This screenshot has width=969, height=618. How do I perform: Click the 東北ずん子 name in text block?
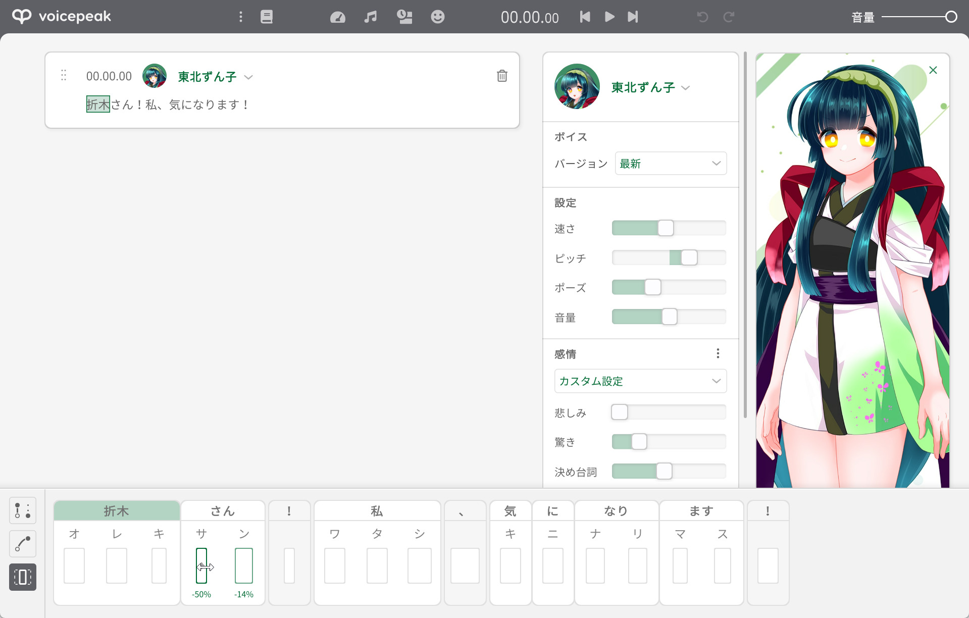208,77
